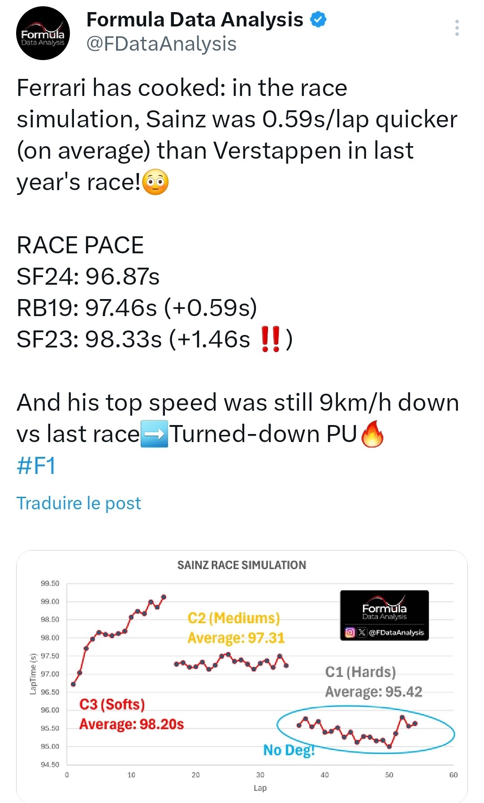Click the Formula Data Analysis watermark in chart
The image size is (484, 803).
pos(385,615)
